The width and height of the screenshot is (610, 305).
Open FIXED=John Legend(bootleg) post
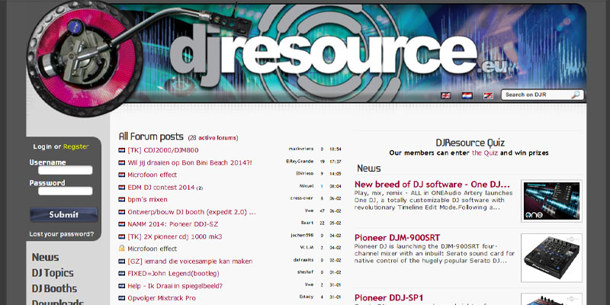(x=174, y=274)
